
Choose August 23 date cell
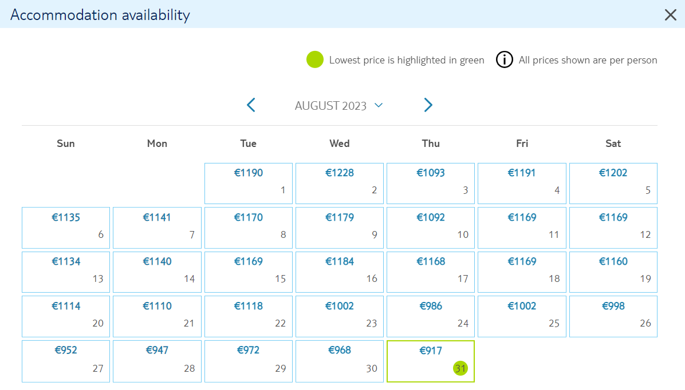(340, 316)
